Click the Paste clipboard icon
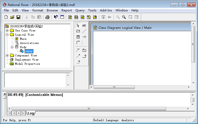The width and height of the screenshot is (198, 124). click(x=39, y=17)
